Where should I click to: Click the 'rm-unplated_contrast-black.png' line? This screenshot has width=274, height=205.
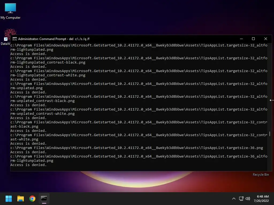click(x=43, y=101)
